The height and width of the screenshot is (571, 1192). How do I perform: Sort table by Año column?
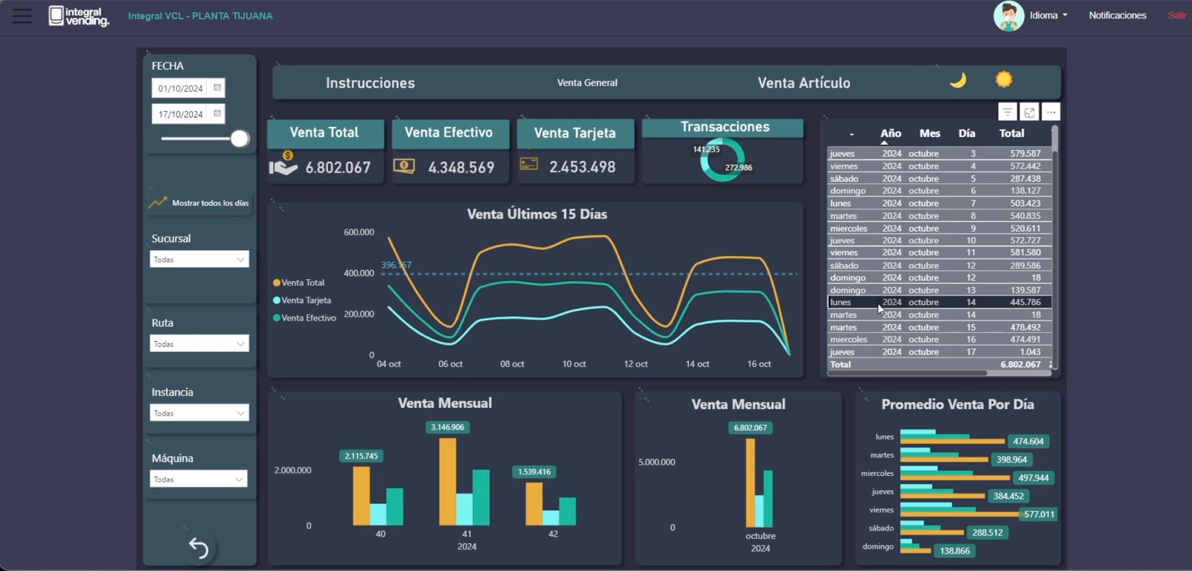[890, 133]
